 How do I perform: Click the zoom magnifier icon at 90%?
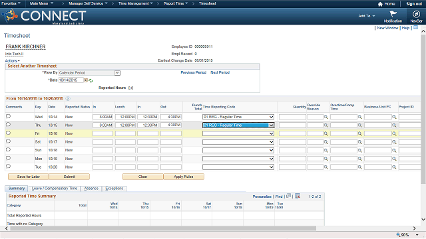pos(398,234)
